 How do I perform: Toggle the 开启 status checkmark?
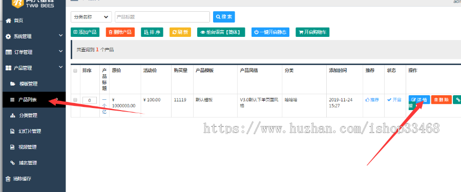394,100
